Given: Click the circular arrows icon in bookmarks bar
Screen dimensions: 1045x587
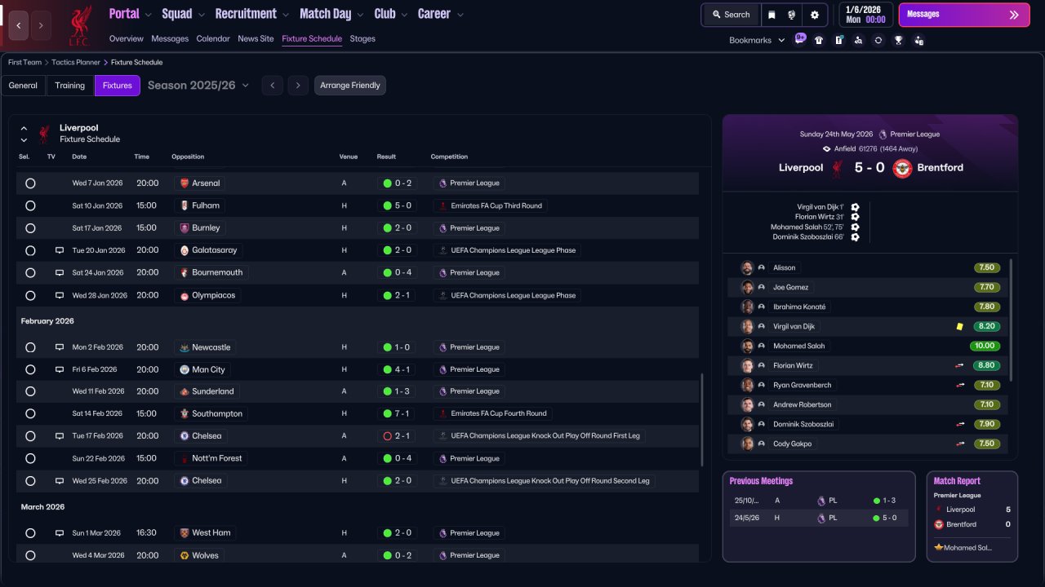Looking at the screenshot, I should 878,40.
